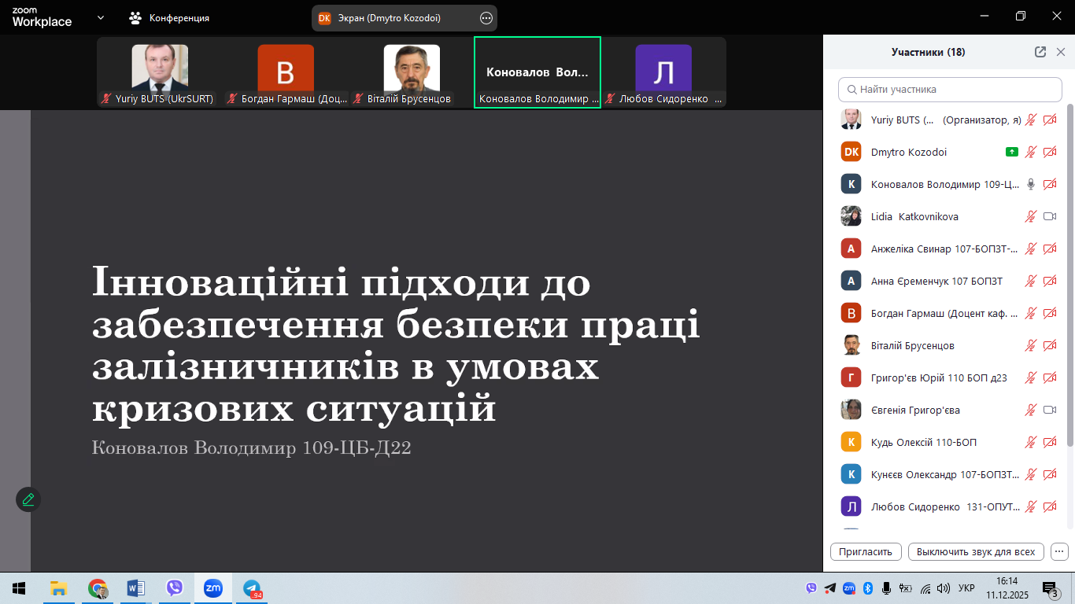Click the Zoom icon in the taskbar
This screenshot has width=1075, height=604.
212,588
